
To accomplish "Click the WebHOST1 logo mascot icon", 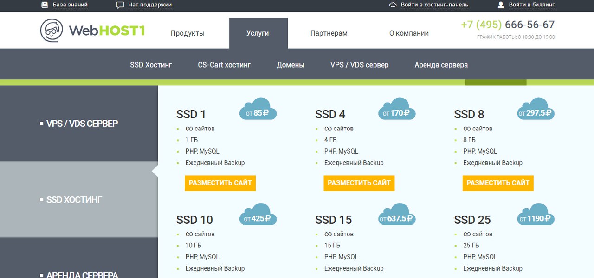I will click(52, 31).
